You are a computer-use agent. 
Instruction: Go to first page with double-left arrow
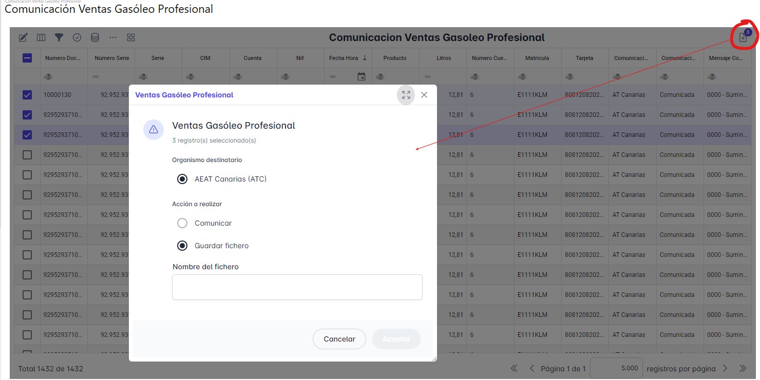(x=514, y=368)
